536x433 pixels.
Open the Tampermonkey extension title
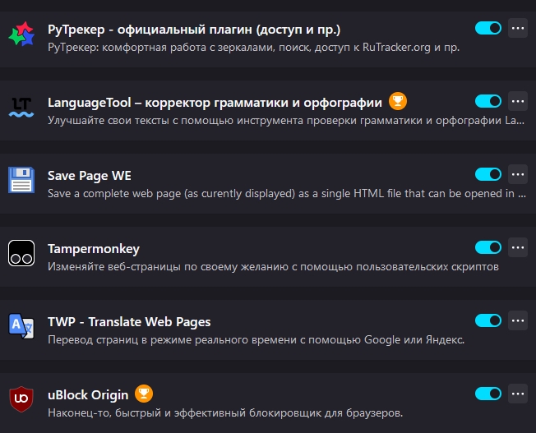click(x=94, y=249)
